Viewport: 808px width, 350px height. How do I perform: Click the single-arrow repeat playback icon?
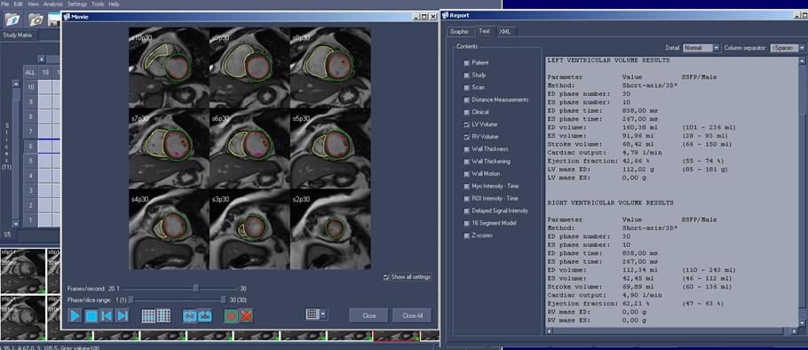205,315
